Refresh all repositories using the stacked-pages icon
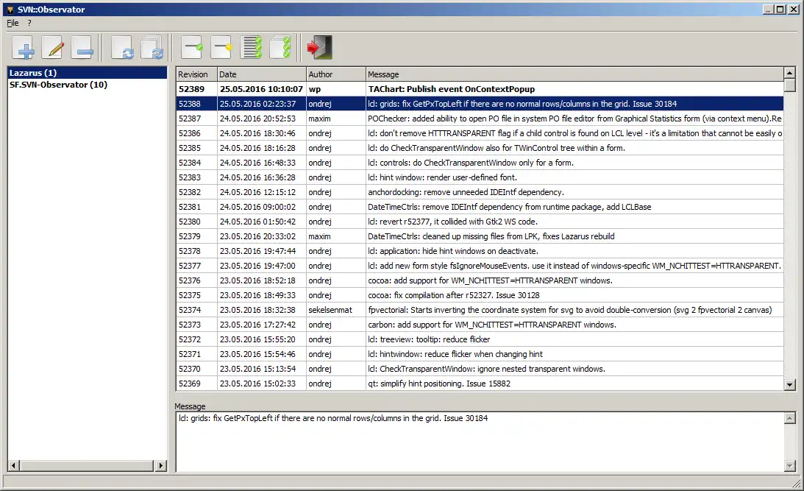Viewport: 804px width, 491px height. [x=152, y=48]
